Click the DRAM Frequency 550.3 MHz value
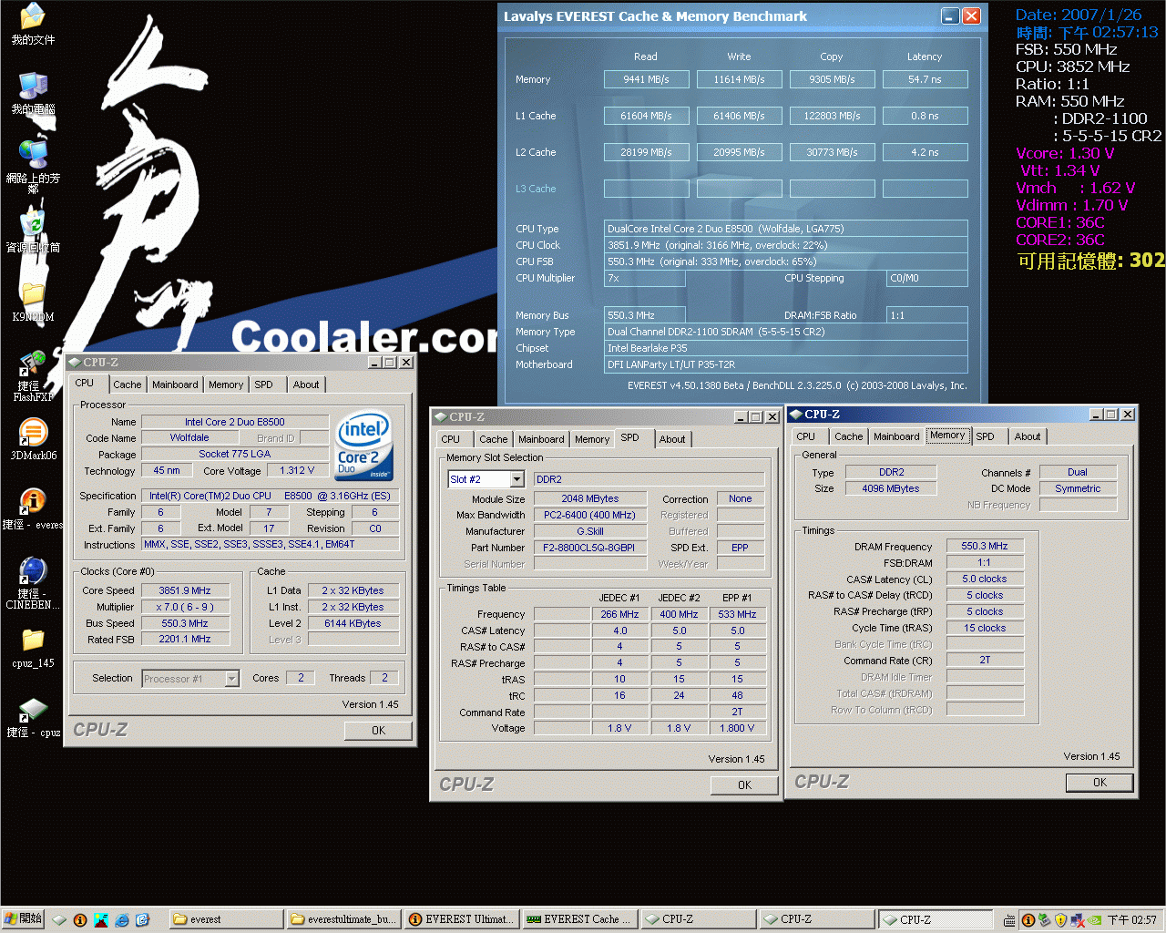 pos(985,546)
